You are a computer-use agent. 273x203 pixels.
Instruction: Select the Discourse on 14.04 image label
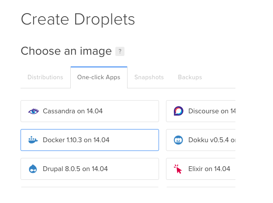pos(212,111)
